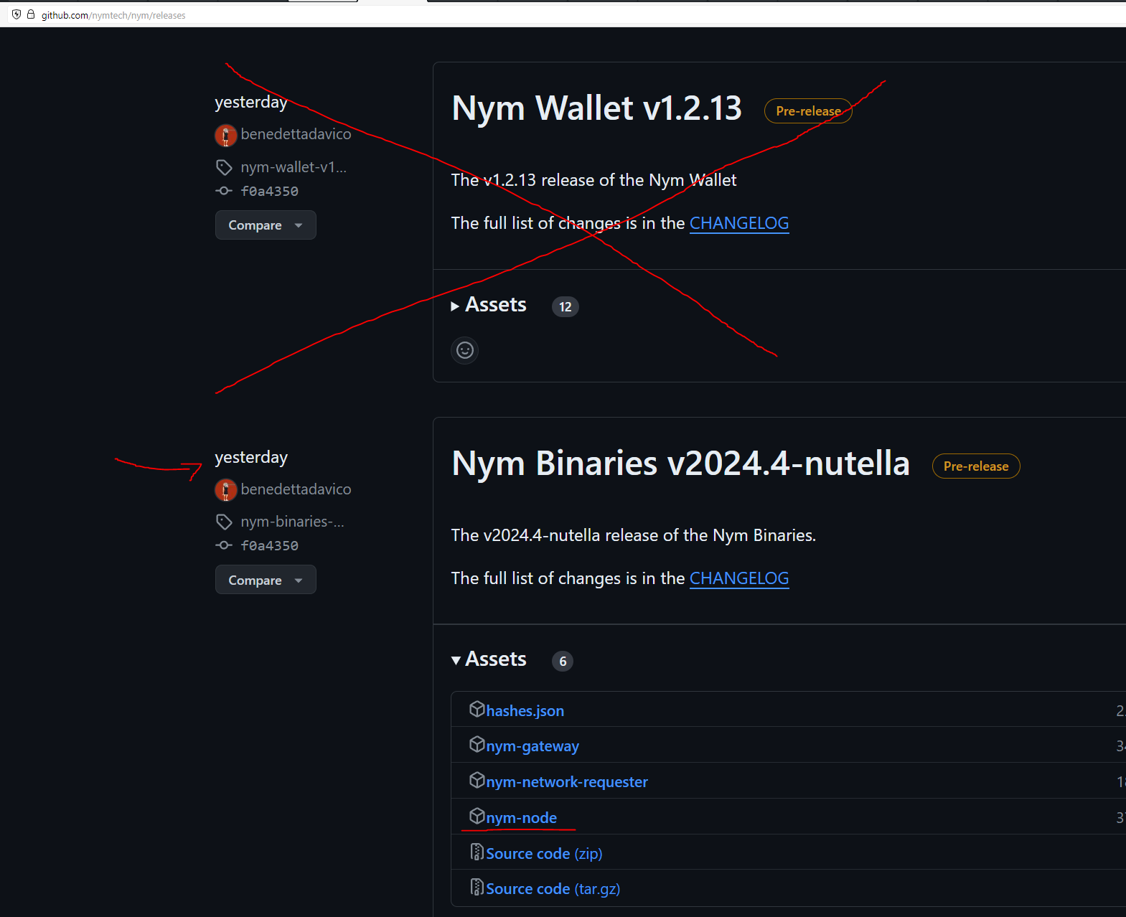Image resolution: width=1126 pixels, height=917 pixels.
Task: Download the nym-gateway binary
Action: [x=532, y=746]
